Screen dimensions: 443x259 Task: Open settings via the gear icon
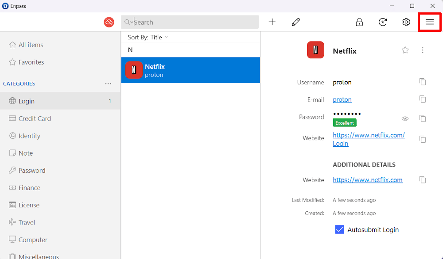click(x=406, y=22)
